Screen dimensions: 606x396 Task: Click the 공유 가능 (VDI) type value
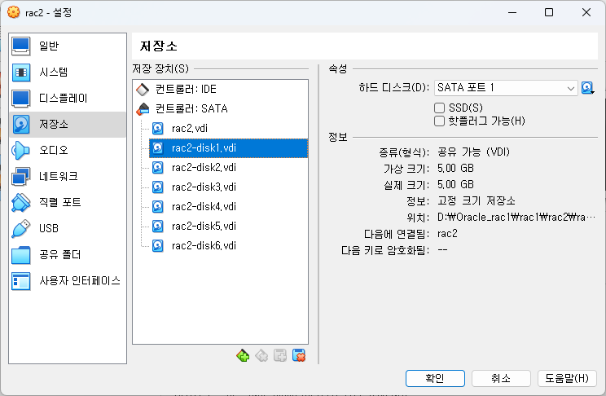click(473, 152)
